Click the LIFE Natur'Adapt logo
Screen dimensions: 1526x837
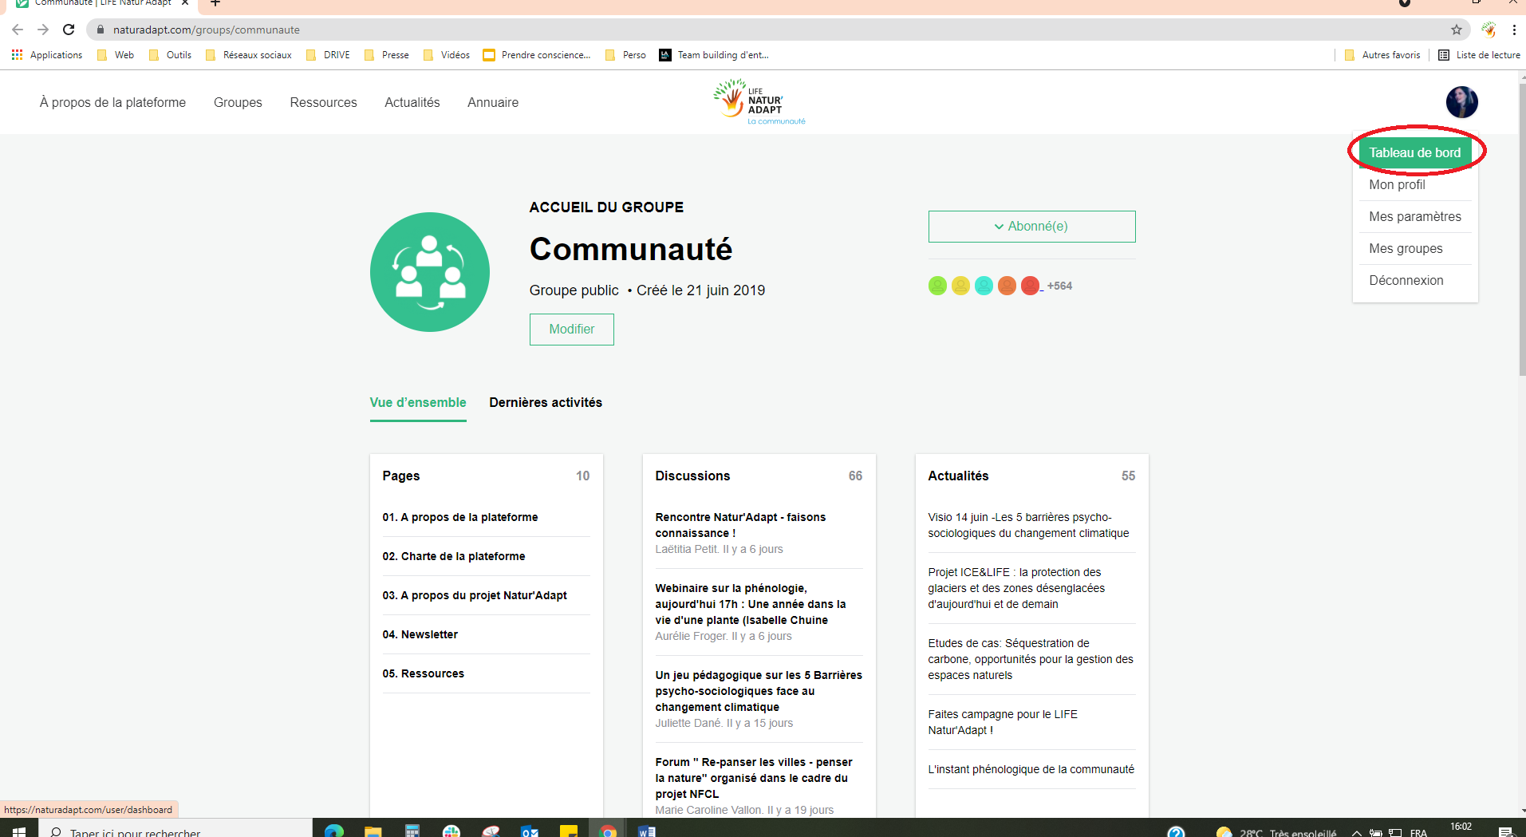(759, 102)
